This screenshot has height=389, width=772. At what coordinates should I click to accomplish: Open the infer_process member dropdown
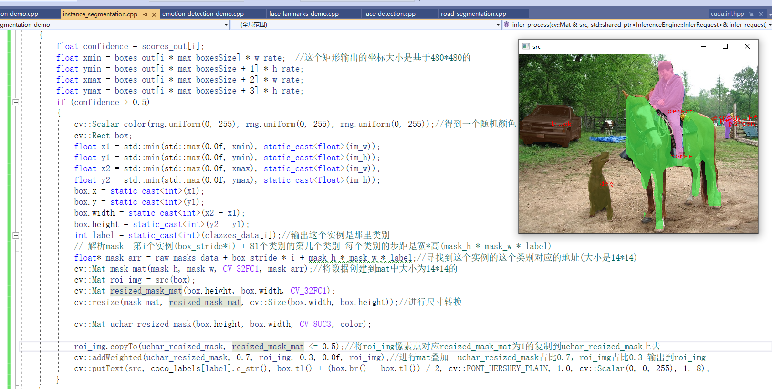[x=637, y=24]
